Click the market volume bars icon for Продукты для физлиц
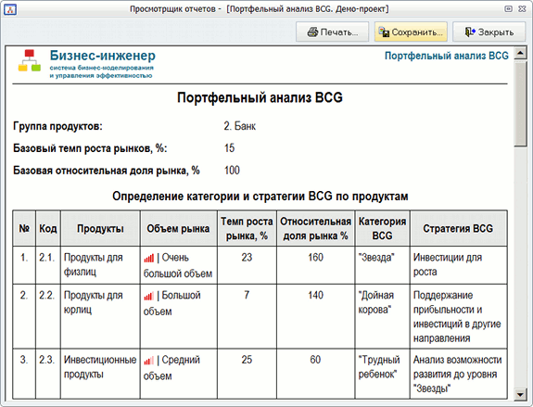The image size is (533, 407). tap(149, 259)
